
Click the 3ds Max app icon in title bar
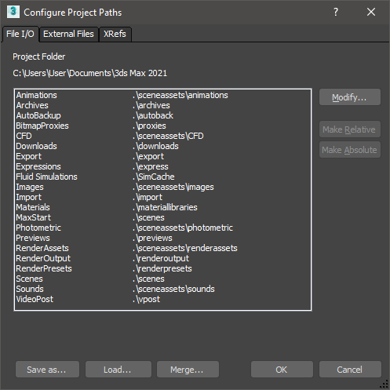click(13, 12)
